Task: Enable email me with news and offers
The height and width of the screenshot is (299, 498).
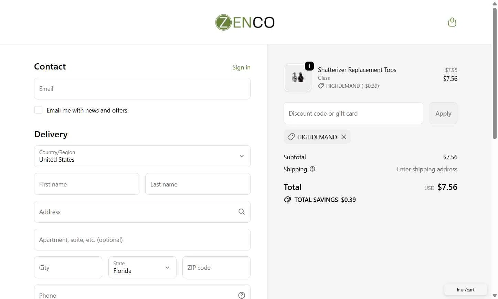Action: 38,110
